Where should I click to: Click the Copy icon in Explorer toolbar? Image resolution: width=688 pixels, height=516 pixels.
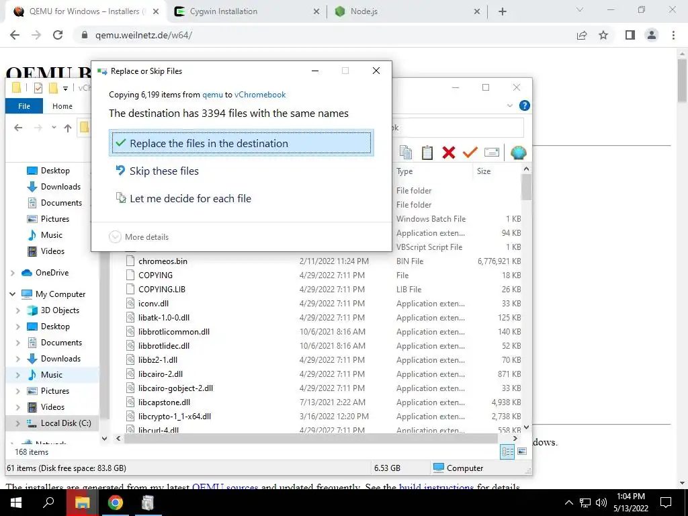[405, 153]
